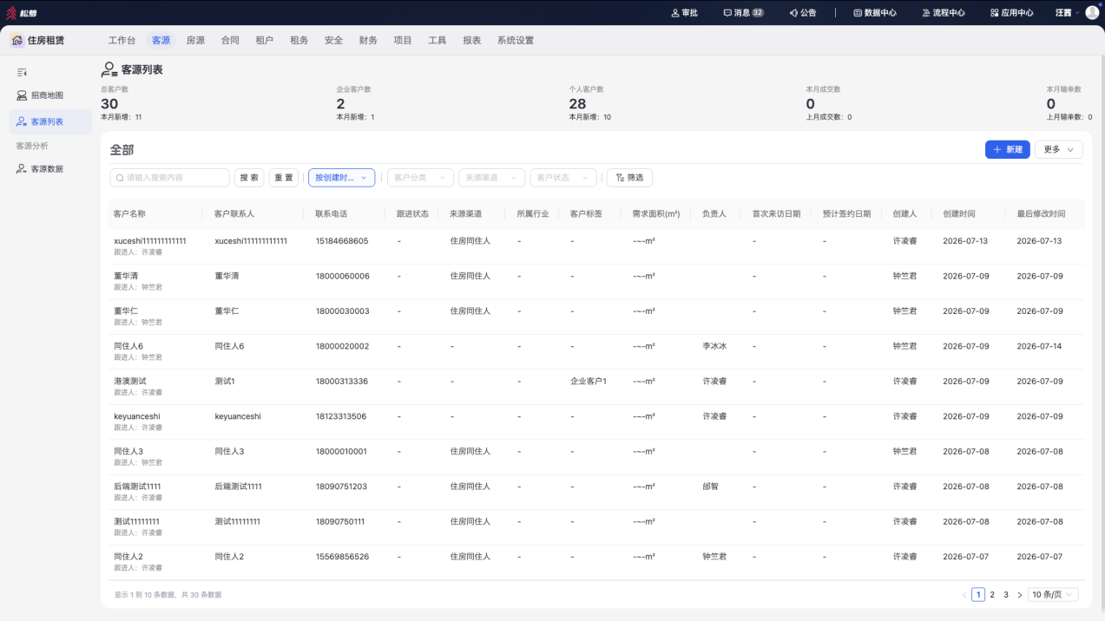Collapse the sidebar with the fold icon

point(22,73)
